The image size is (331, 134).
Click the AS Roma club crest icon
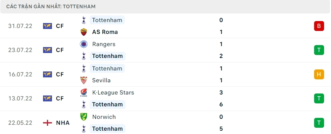tap(83, 32)
